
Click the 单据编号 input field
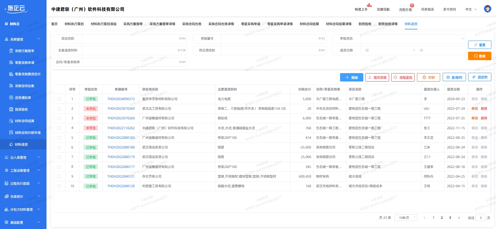point(273,38)
